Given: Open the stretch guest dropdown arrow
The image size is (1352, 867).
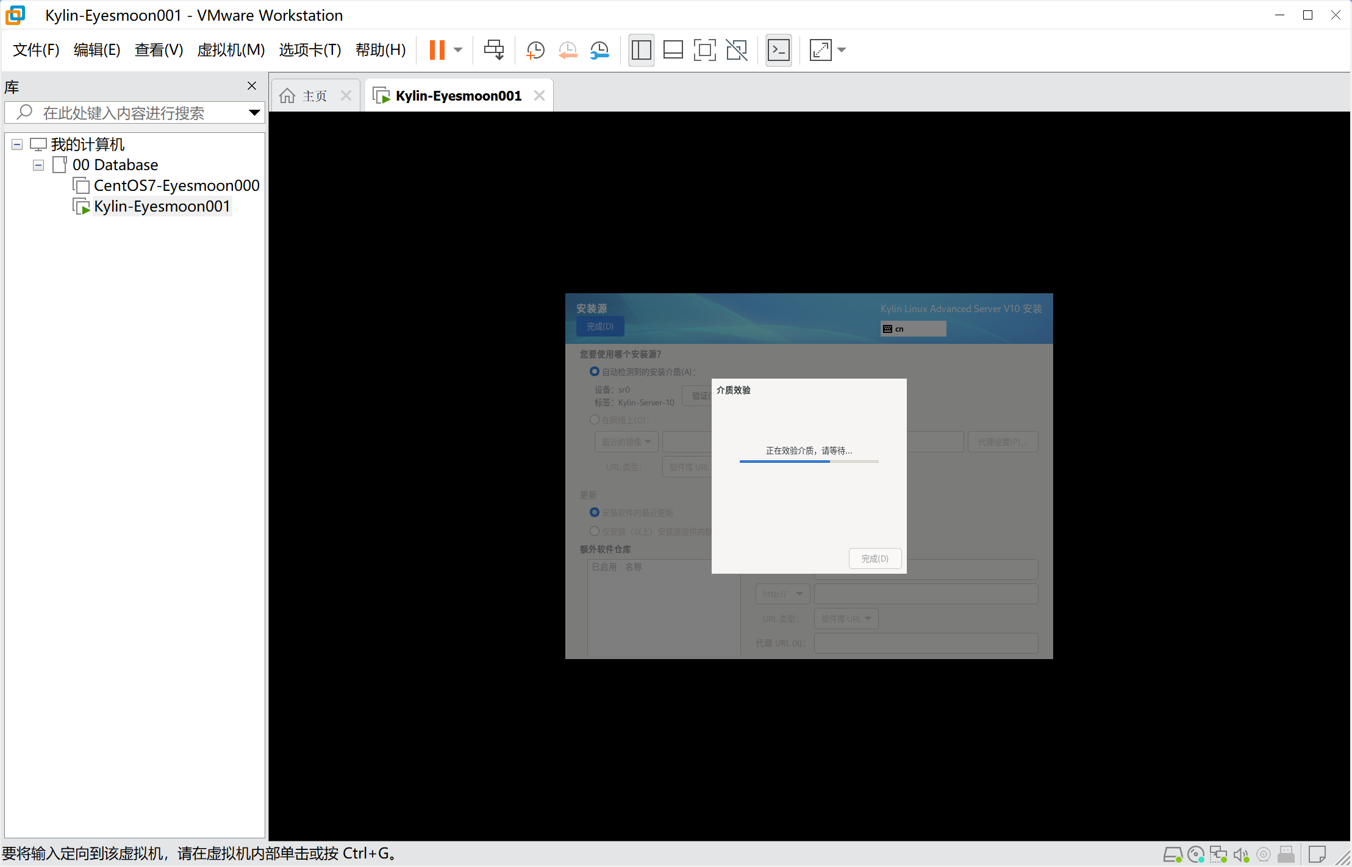Looking at the screenshot, I should (842, 50).
